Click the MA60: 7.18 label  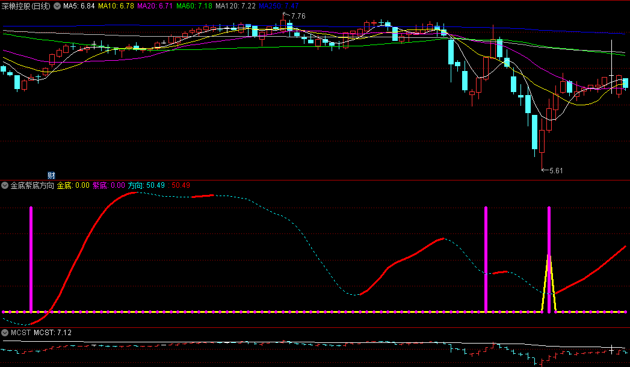click(x=194, y=6)
